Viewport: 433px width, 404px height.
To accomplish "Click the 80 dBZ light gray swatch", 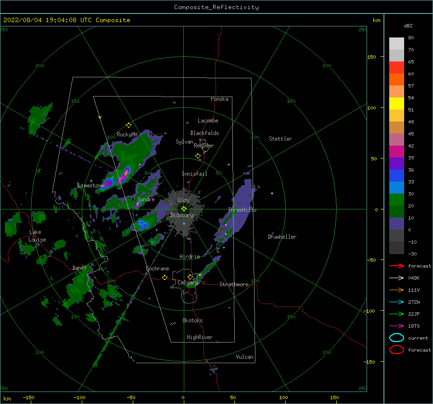I will coord(396,44).
